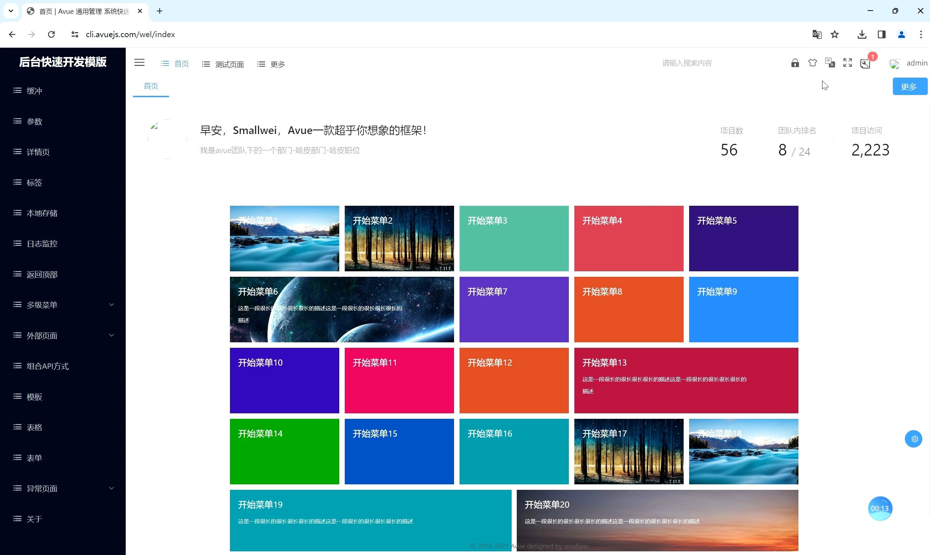Click browser translate page icon
The height and width of the screenshot is (555, 930).
(817, 34)
